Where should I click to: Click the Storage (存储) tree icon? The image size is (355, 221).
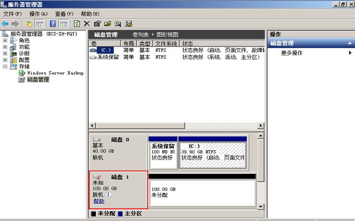point(13,67)
